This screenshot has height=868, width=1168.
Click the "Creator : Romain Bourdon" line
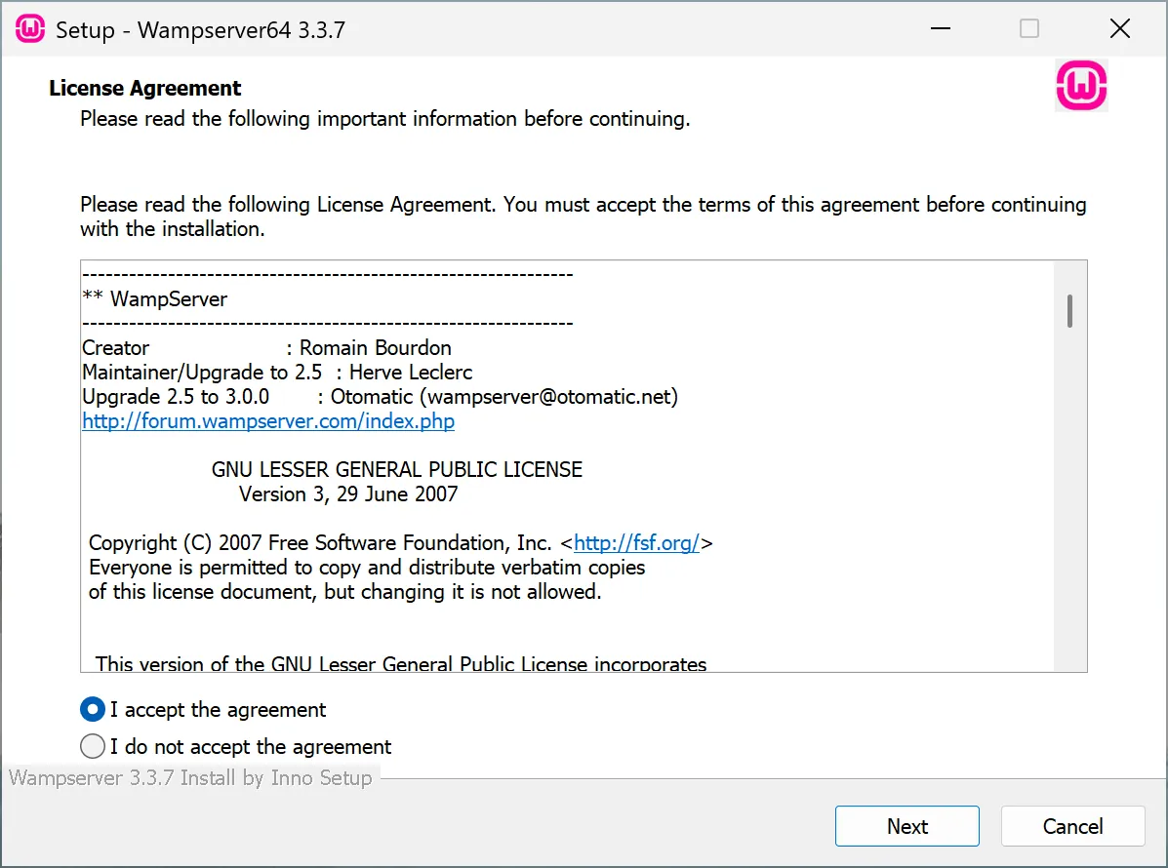click(x=266, y=348)
